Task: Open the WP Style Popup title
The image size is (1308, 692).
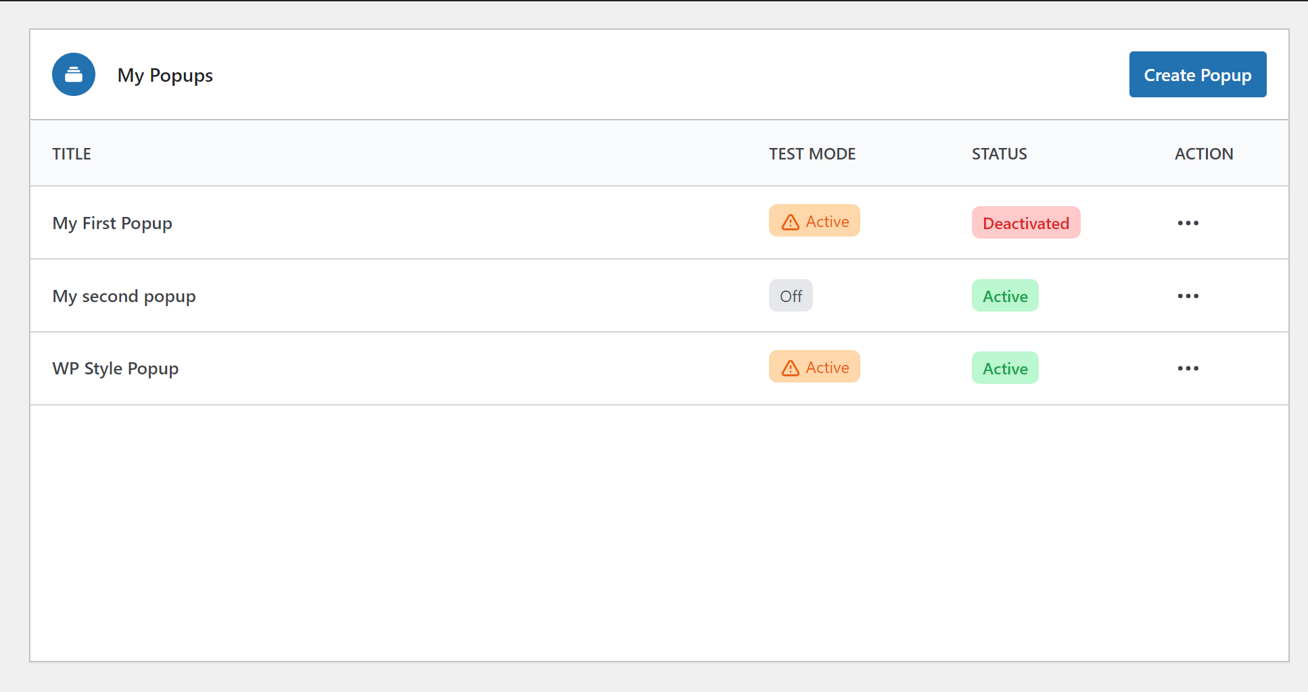Action: point(116,368)
